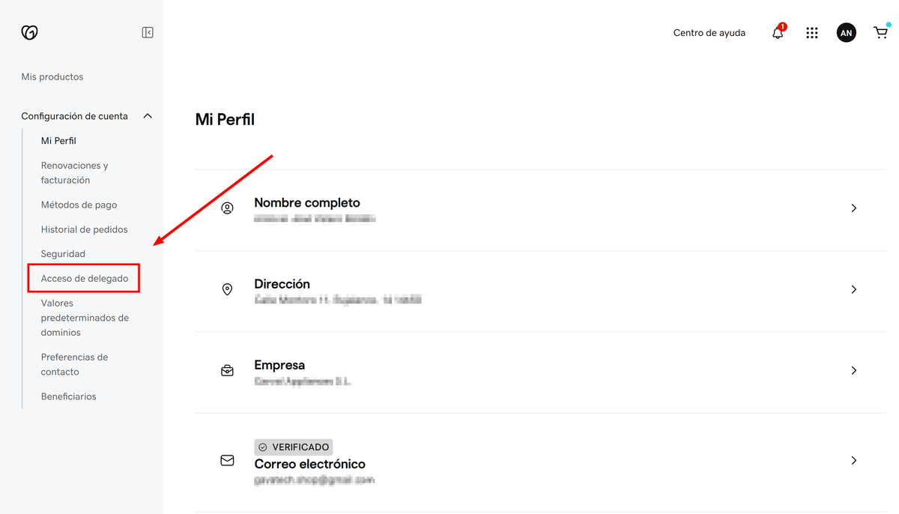This screenshot has height=514, width=899.
Task: Open the highlighted Acceso de delegado option
Action: click(x=83, y=277)
